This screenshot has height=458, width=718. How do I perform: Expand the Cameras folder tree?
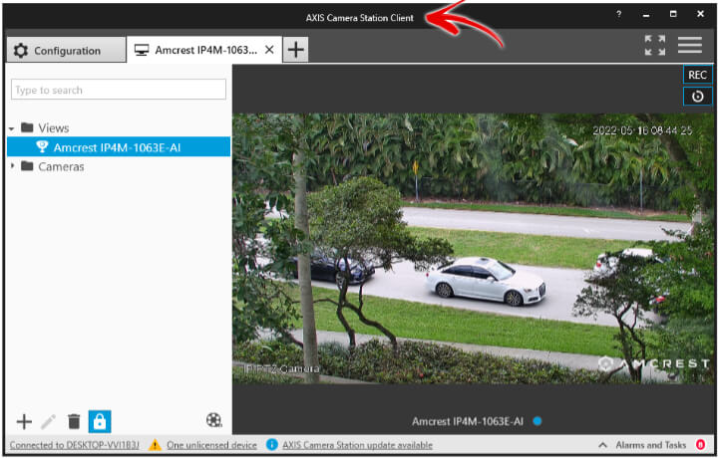tap(11, 166)
